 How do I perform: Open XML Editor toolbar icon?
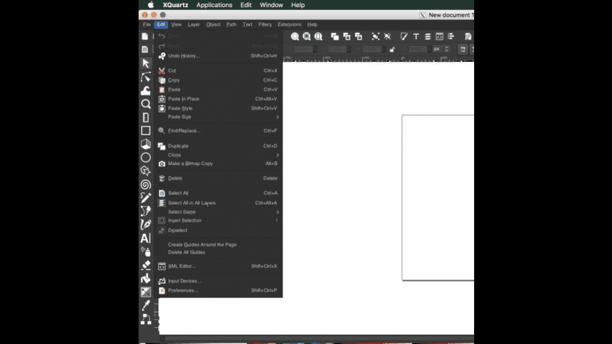[x=440, y=37]
